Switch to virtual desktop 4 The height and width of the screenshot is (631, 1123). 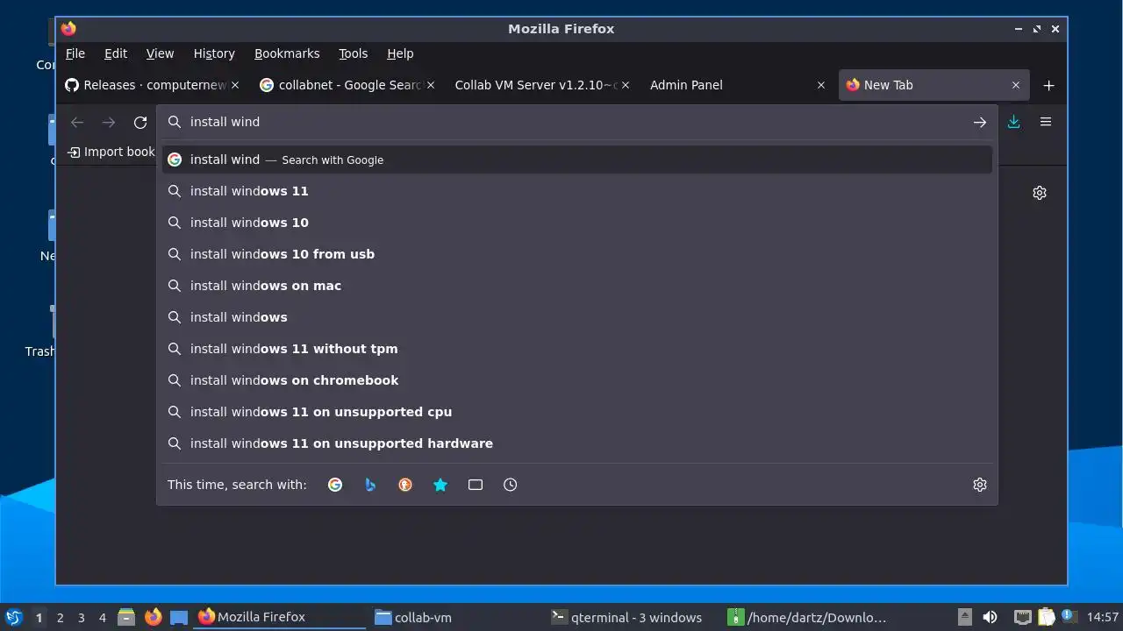(103, 618)
